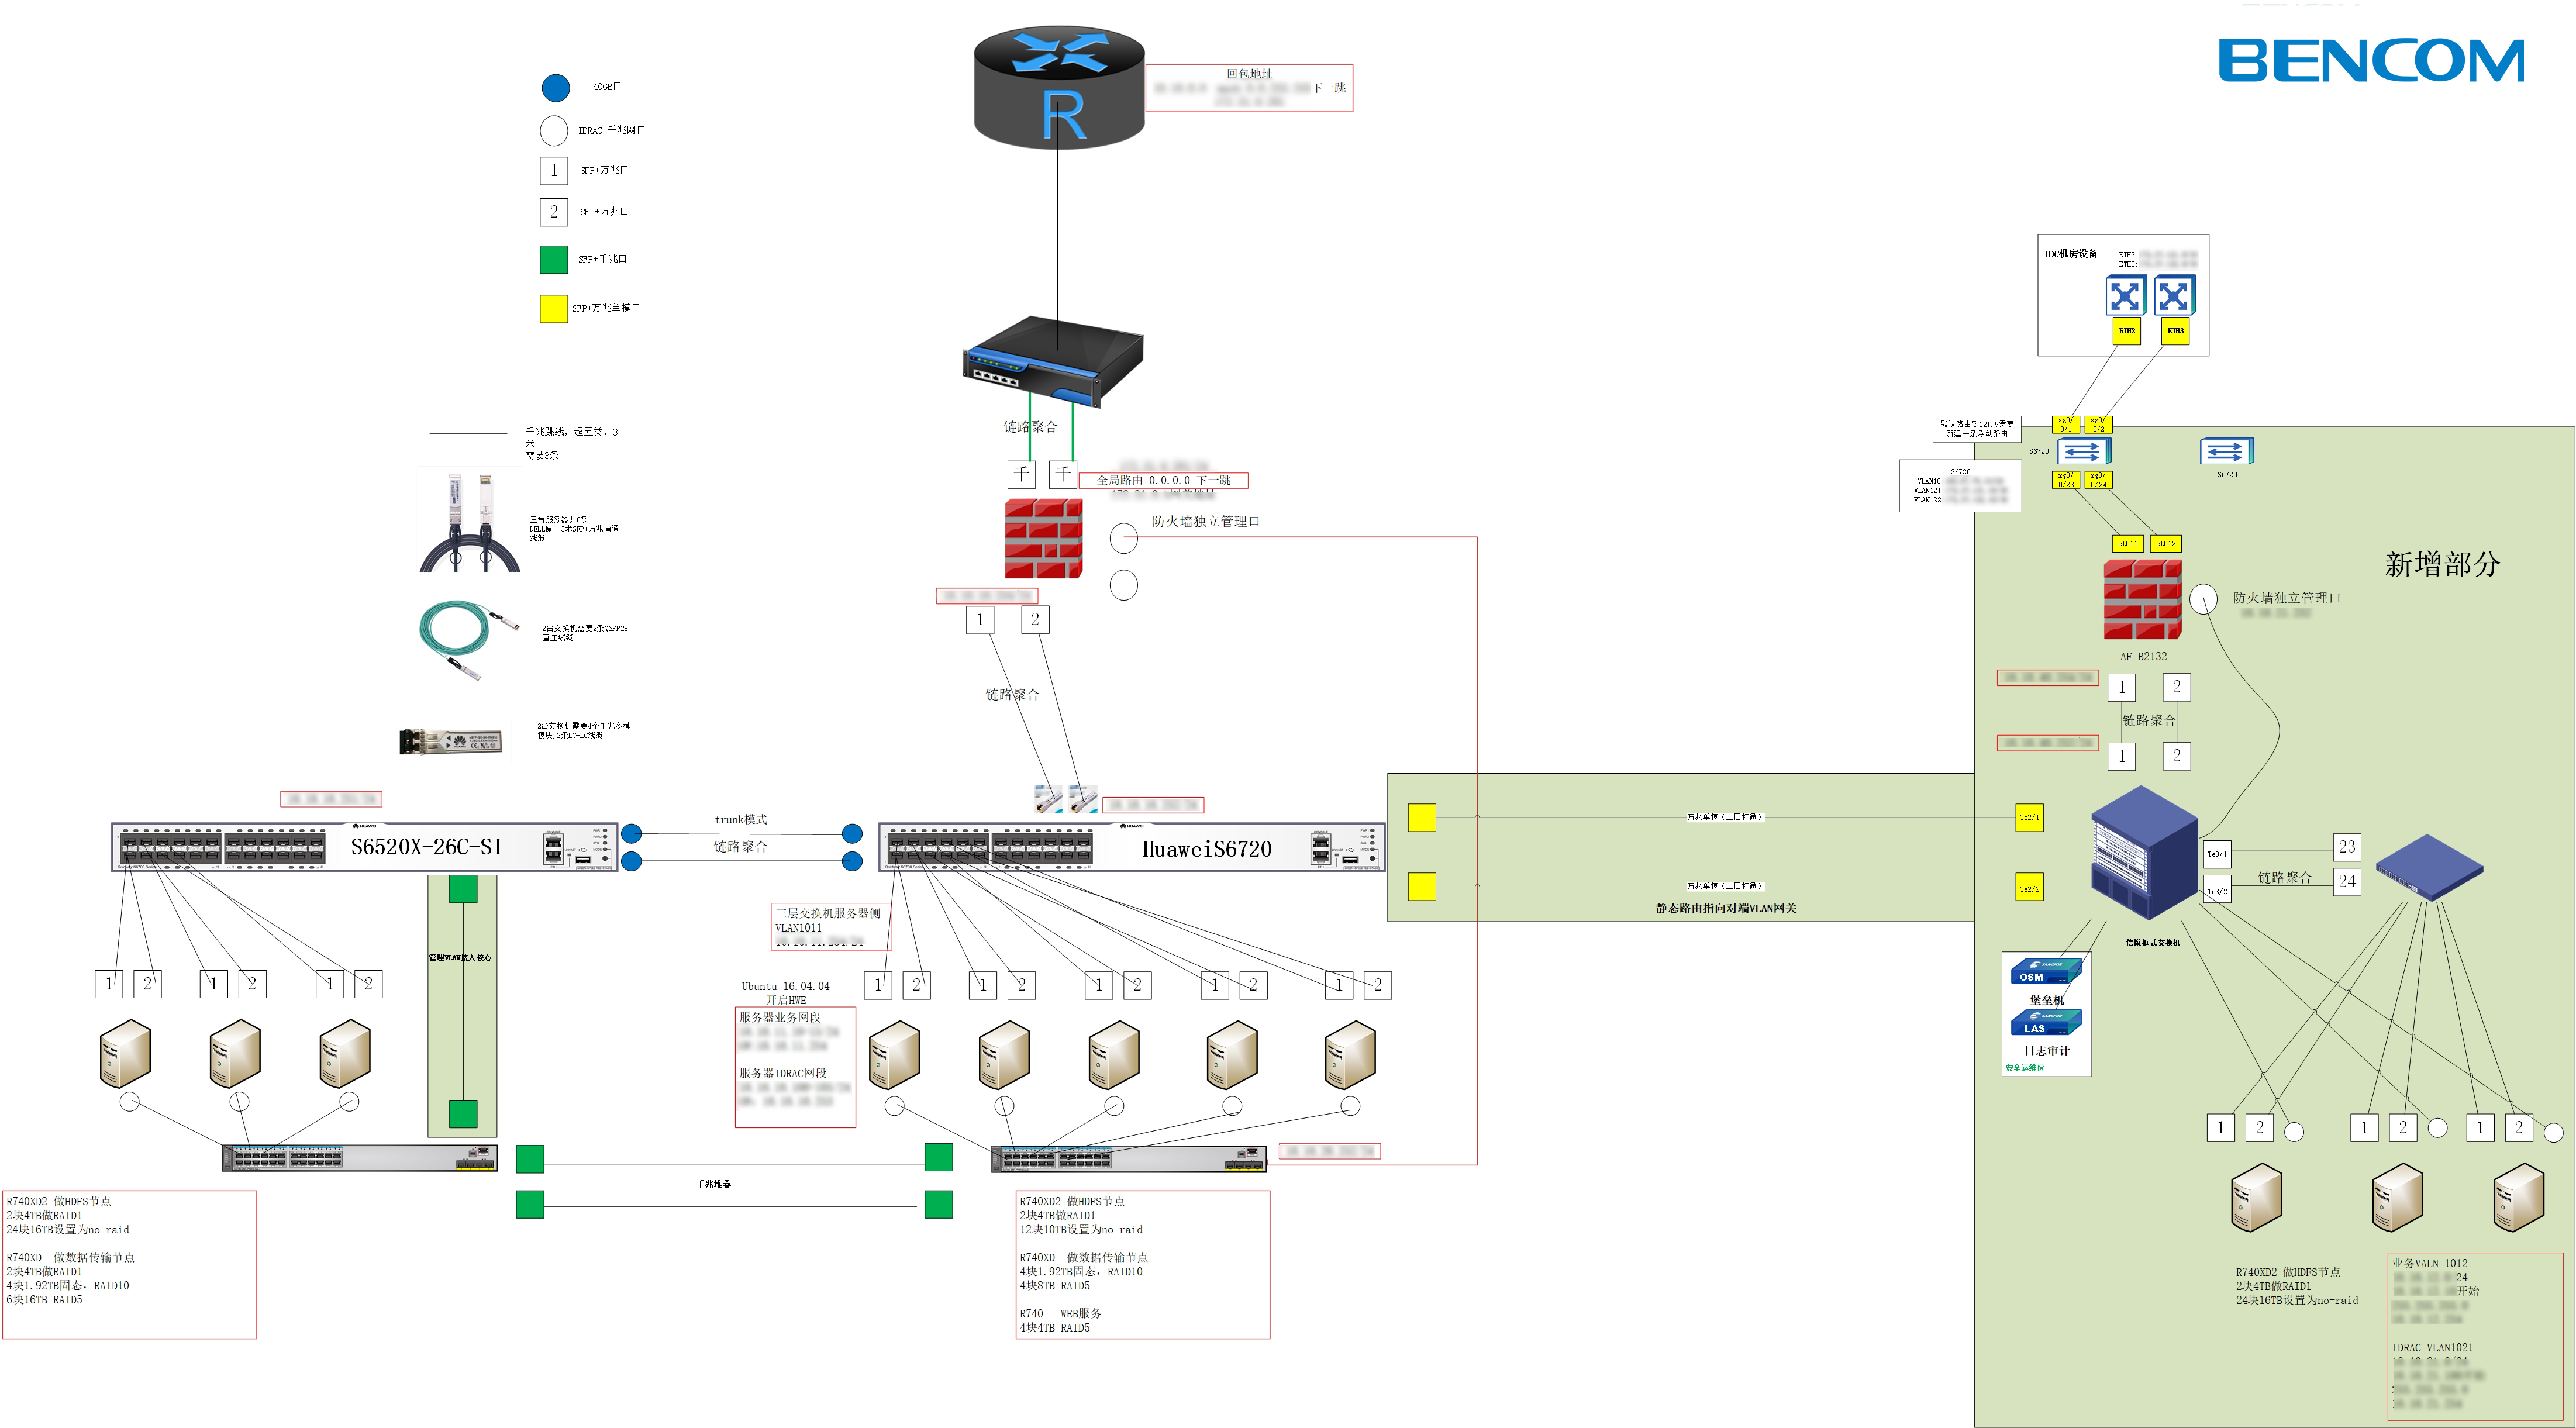This screenshot has width=2576, height=1428.
Task: Click the green SFP+ gigabit legend square
Action: (553, 259)
